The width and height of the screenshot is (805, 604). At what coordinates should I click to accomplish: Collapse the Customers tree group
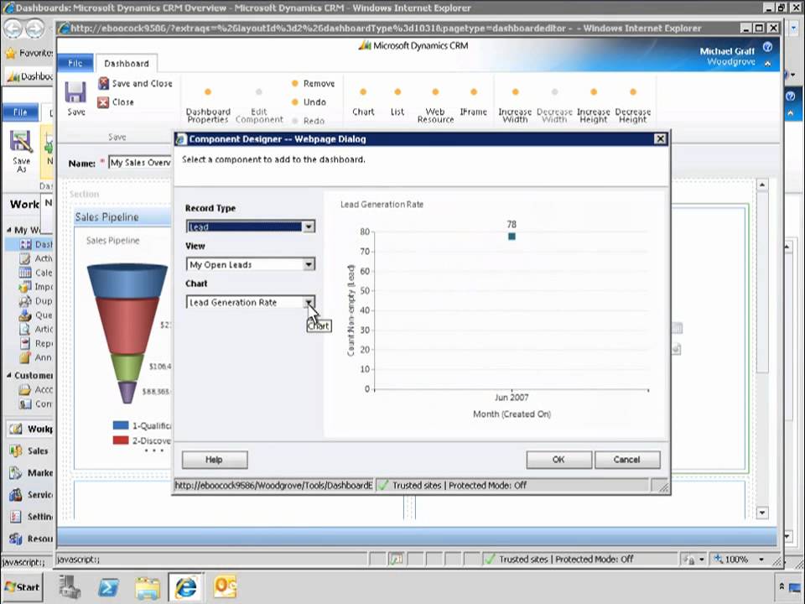(x=8, y=376)
